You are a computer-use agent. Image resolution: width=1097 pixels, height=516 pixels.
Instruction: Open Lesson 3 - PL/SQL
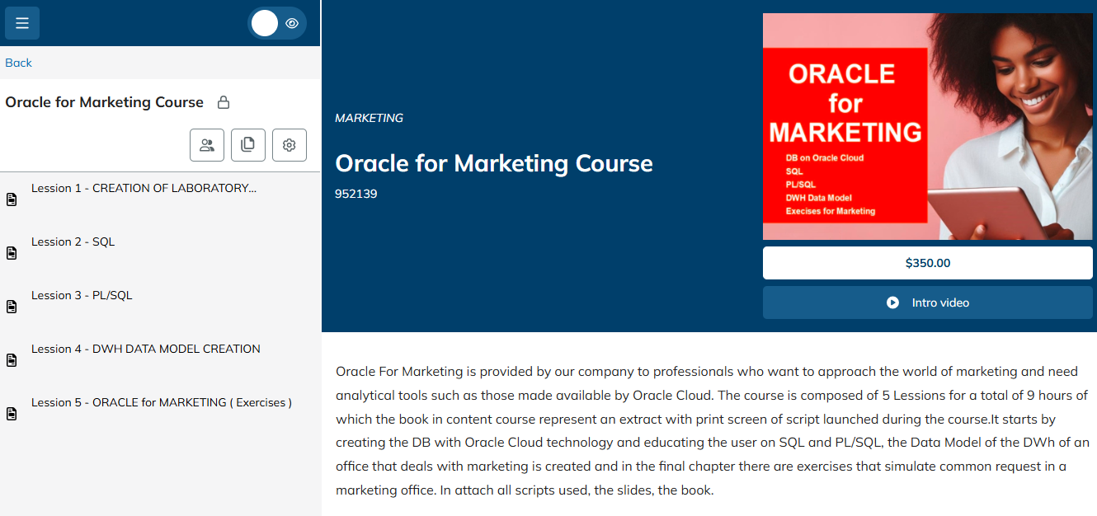coord(82,295)
